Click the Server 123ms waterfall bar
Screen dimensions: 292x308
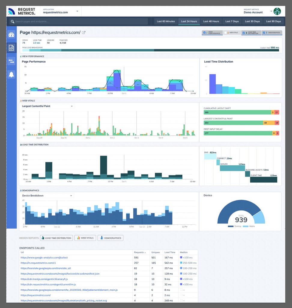[x=232, y=168]
